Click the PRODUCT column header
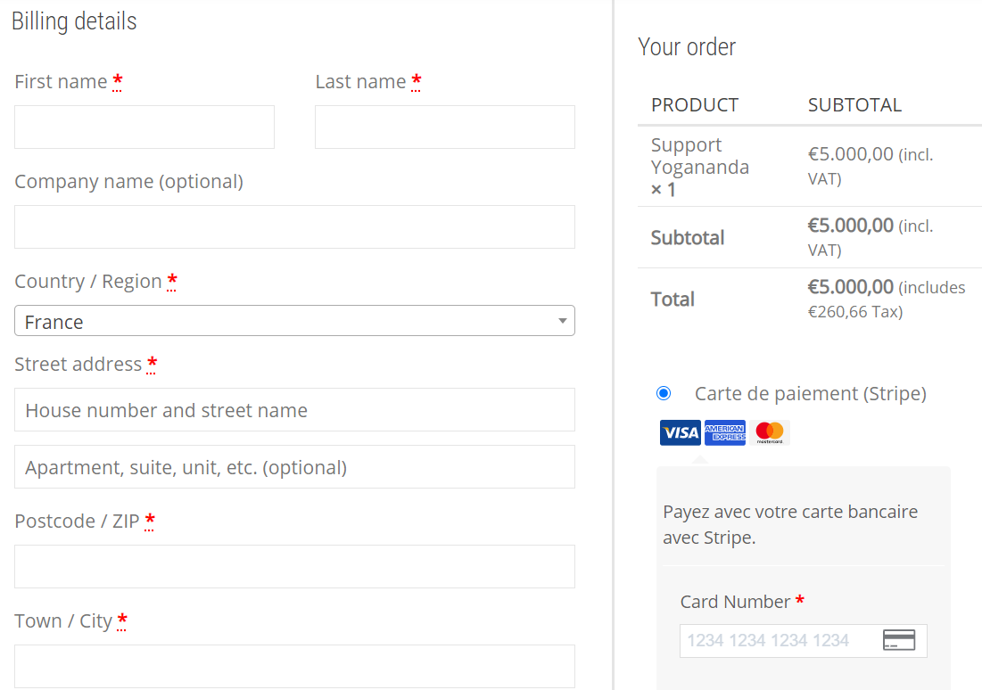 695,105
